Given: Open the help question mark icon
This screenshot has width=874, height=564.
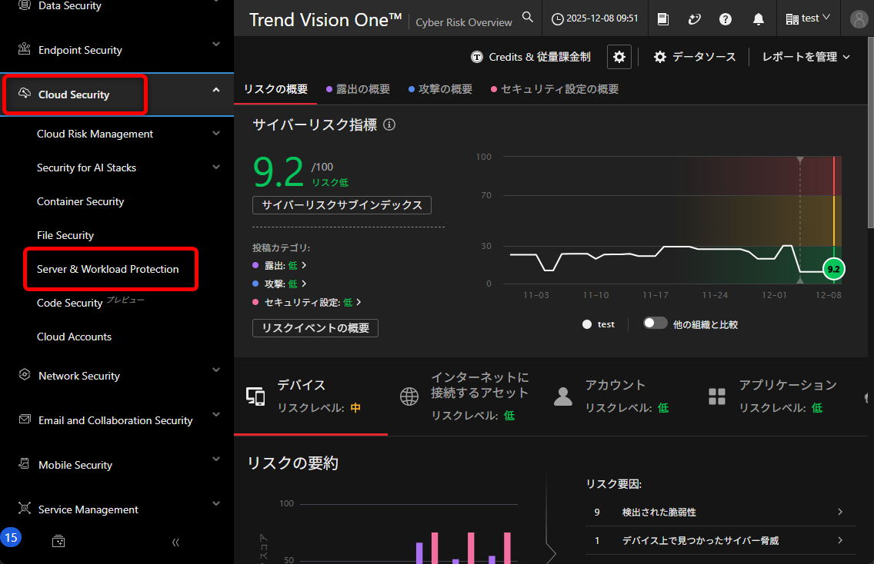Looking at the screenshot, I should (726, 19).
